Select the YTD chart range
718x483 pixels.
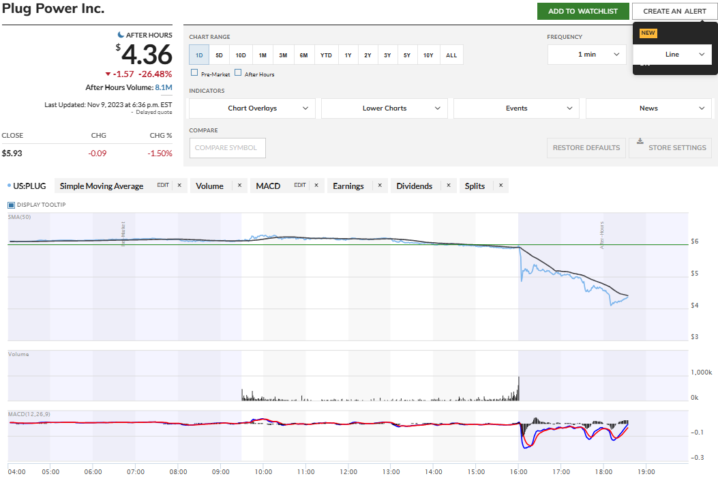326,55
